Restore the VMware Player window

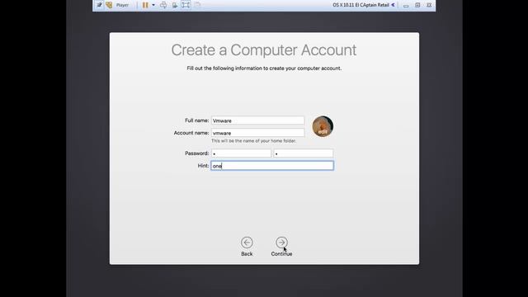(417, 5)
